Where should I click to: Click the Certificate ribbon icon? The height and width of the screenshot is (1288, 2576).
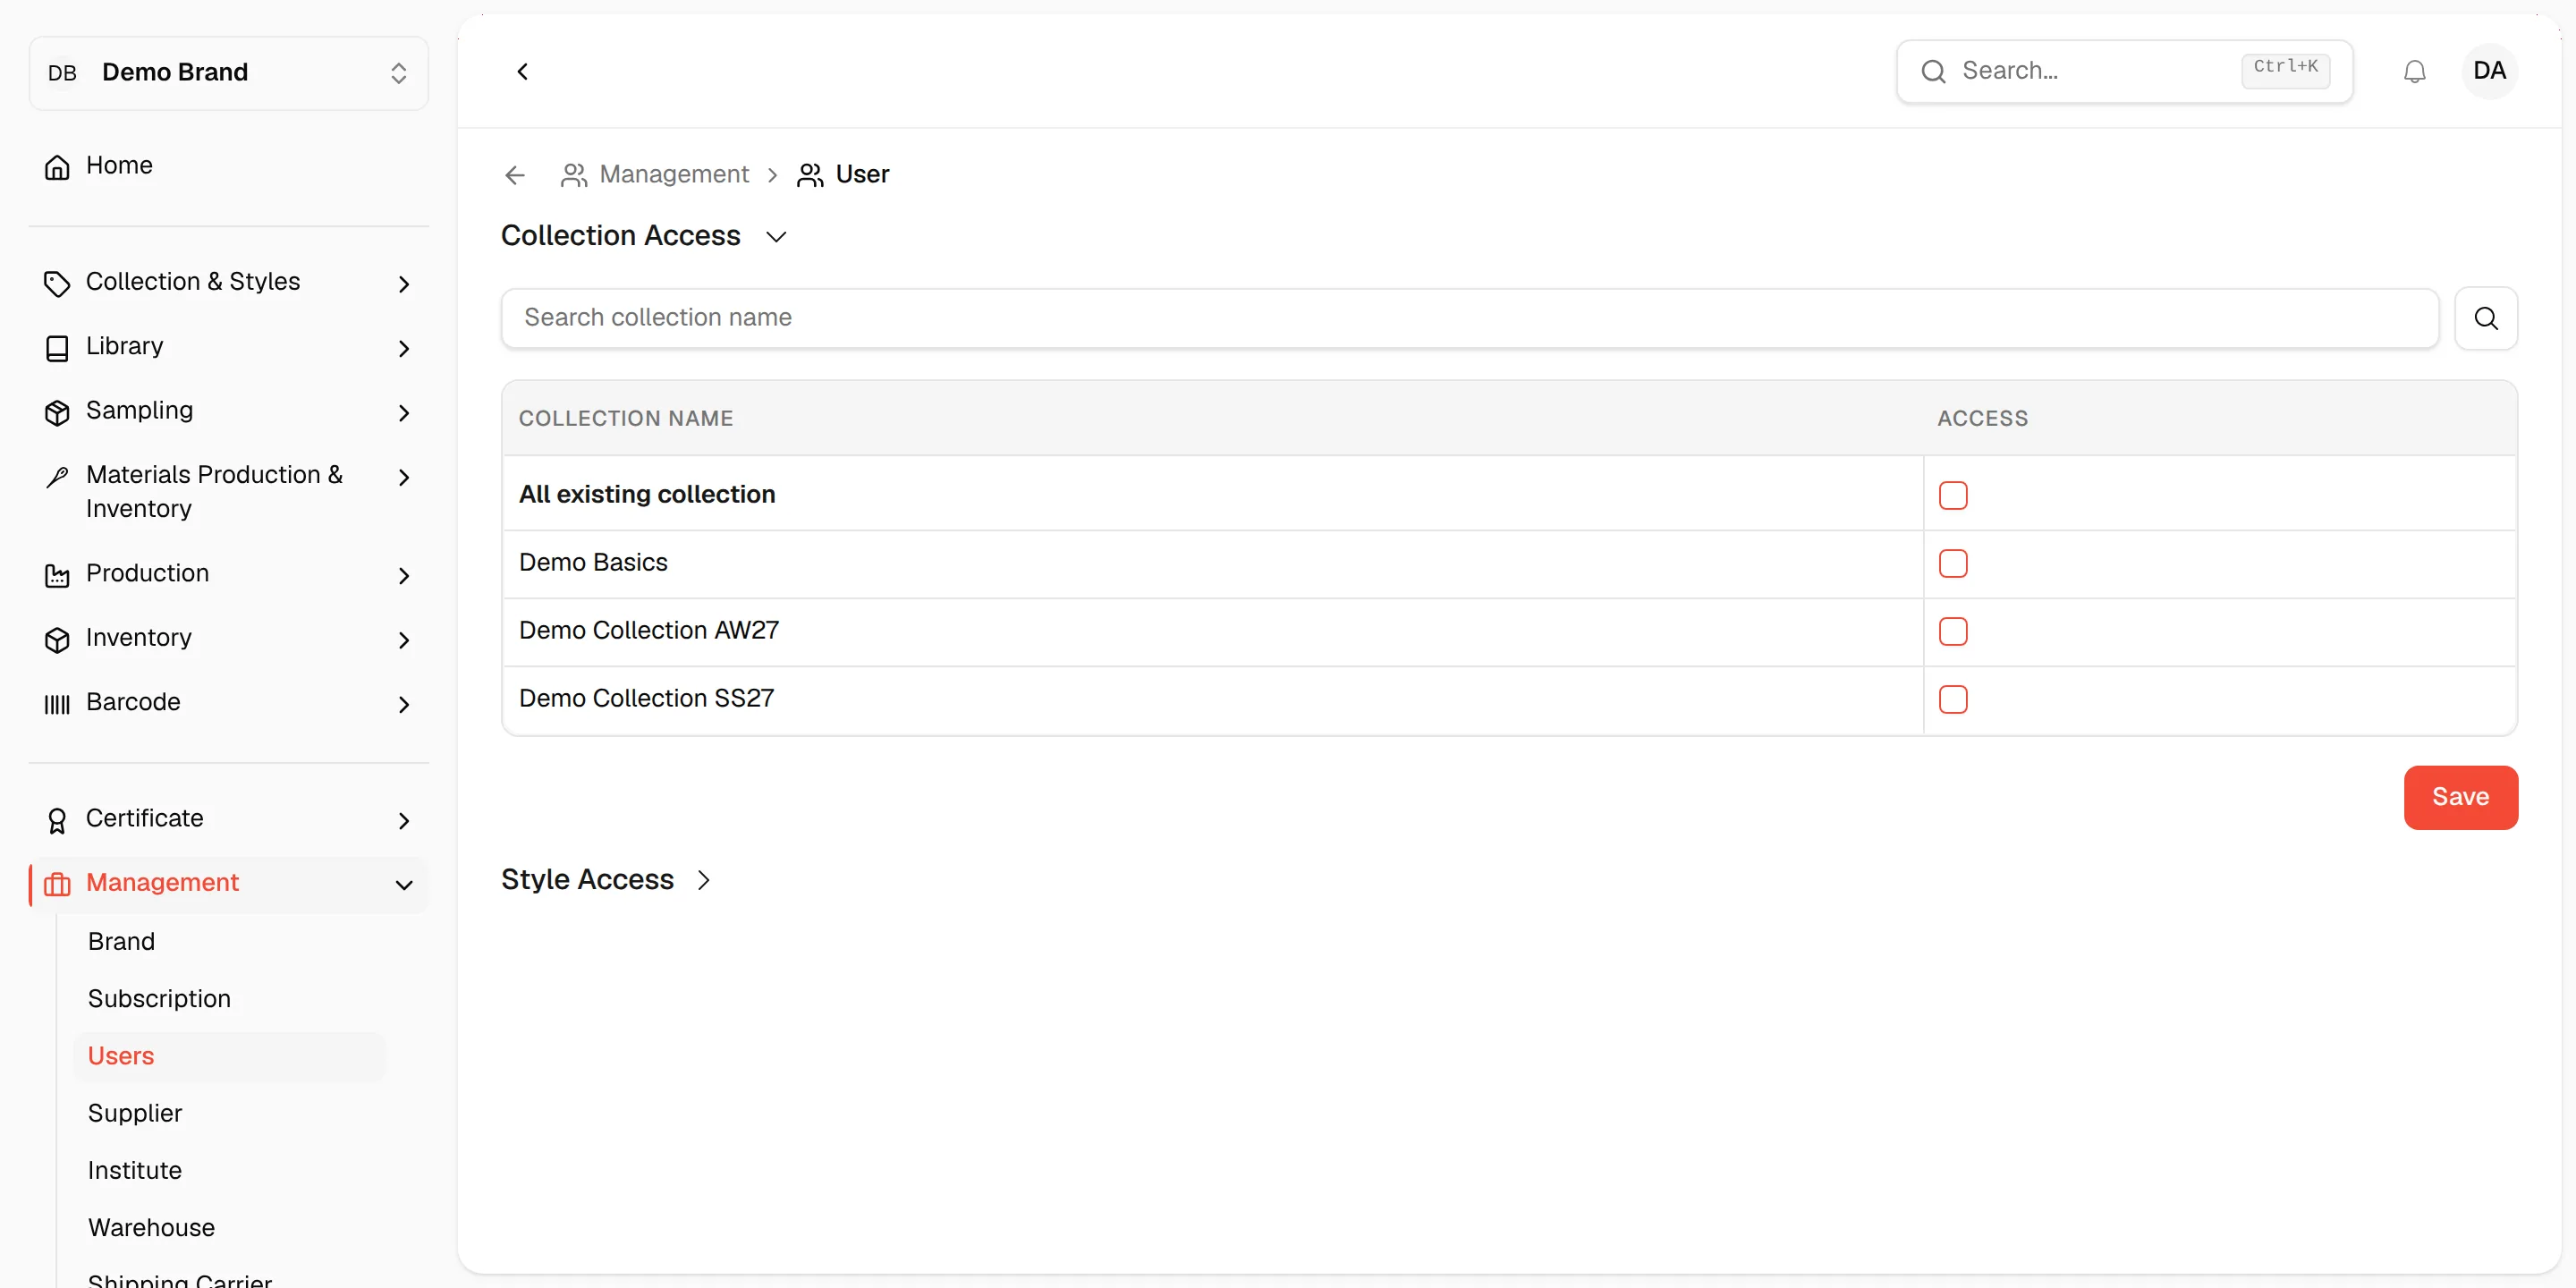click(57, 820)
